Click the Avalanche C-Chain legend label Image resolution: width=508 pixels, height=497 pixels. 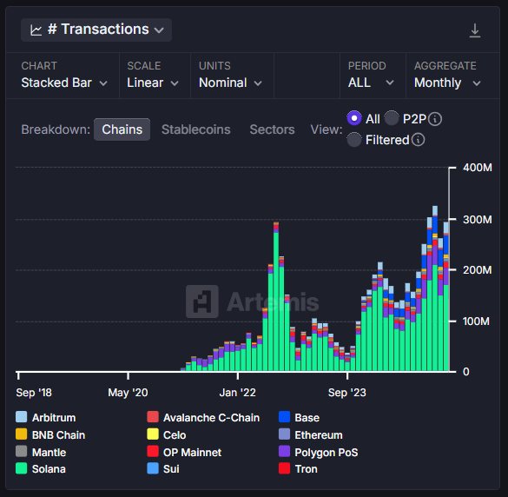coord(211,418)
